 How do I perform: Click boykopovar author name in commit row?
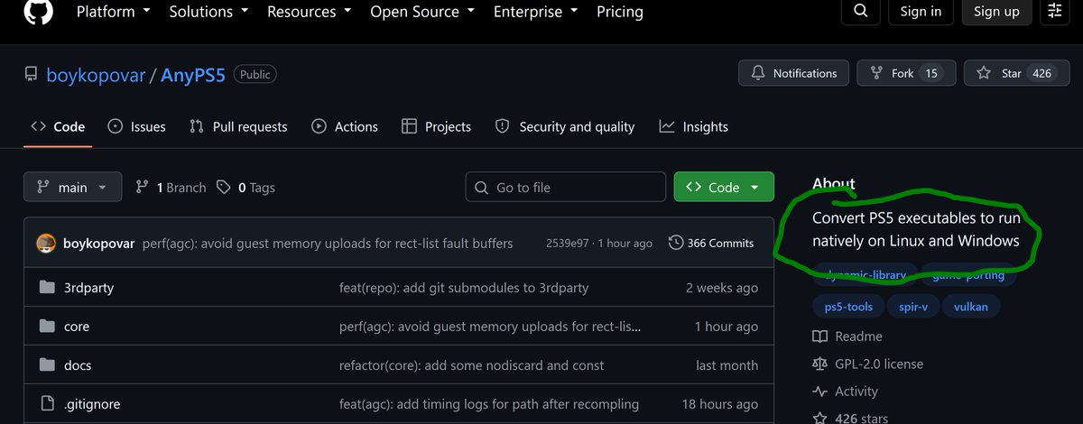[99, 243]
